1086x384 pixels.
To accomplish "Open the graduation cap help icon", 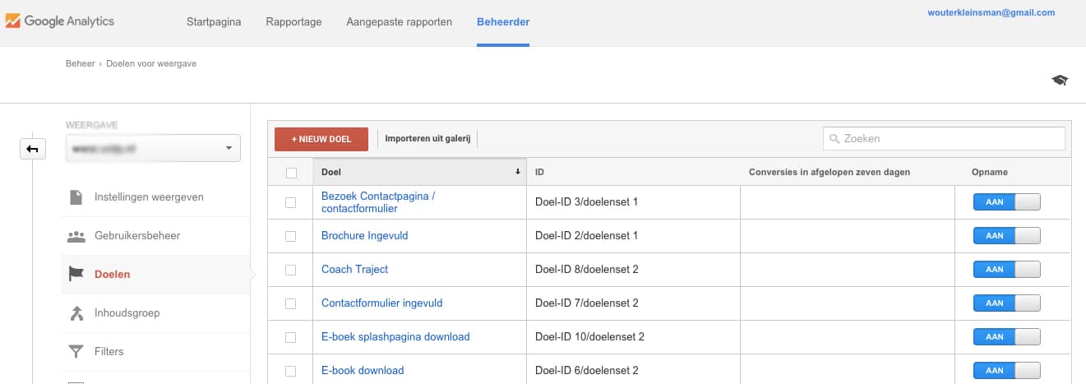I will 1060,80.
